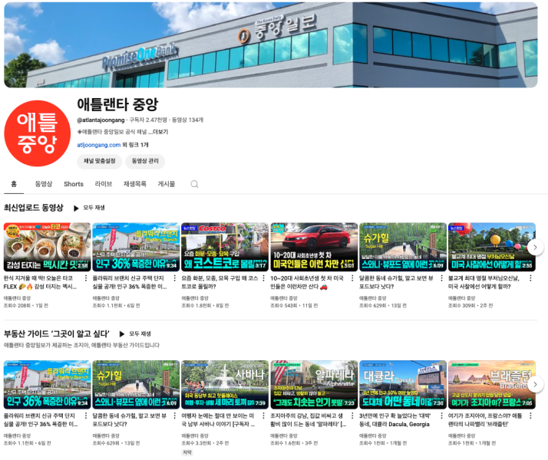Open options for 대큘라 Dacula video

pyautogui.click(x=441, y=416)
